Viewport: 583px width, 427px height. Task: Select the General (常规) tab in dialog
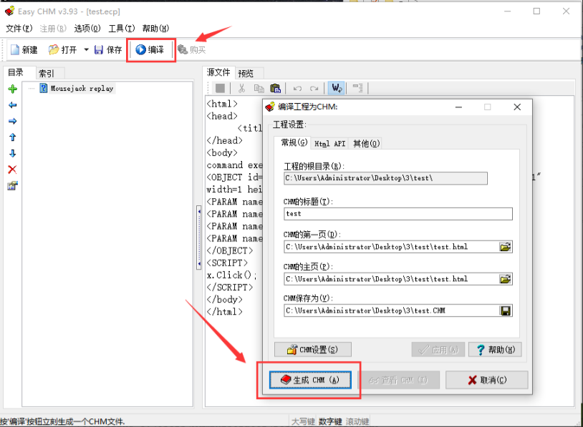(294, 142)
